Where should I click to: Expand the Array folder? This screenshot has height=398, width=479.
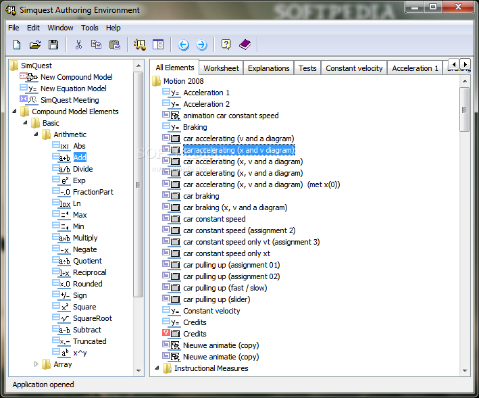[x=36, y=364]
